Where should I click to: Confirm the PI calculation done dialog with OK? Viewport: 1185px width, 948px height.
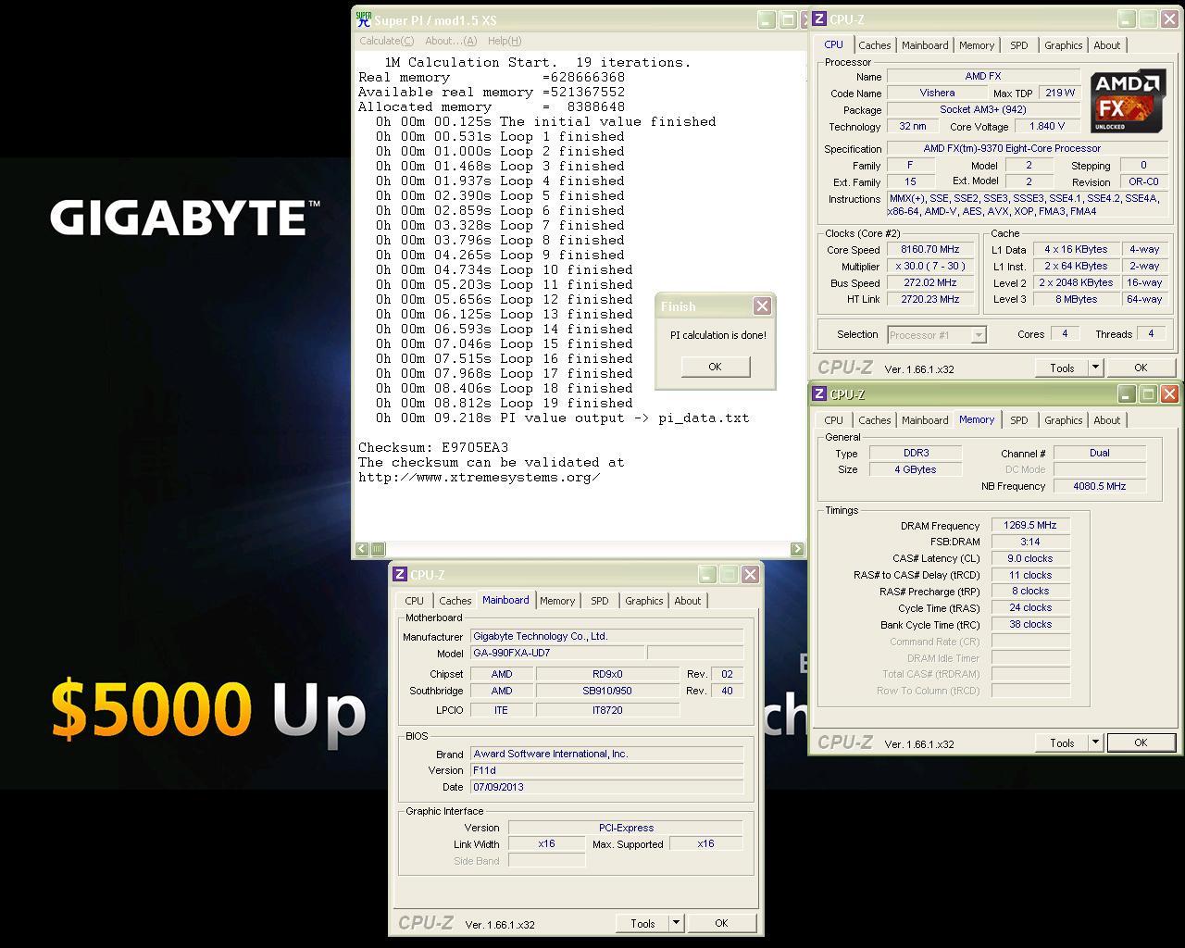pyautogui.click(x=715, y=367)
